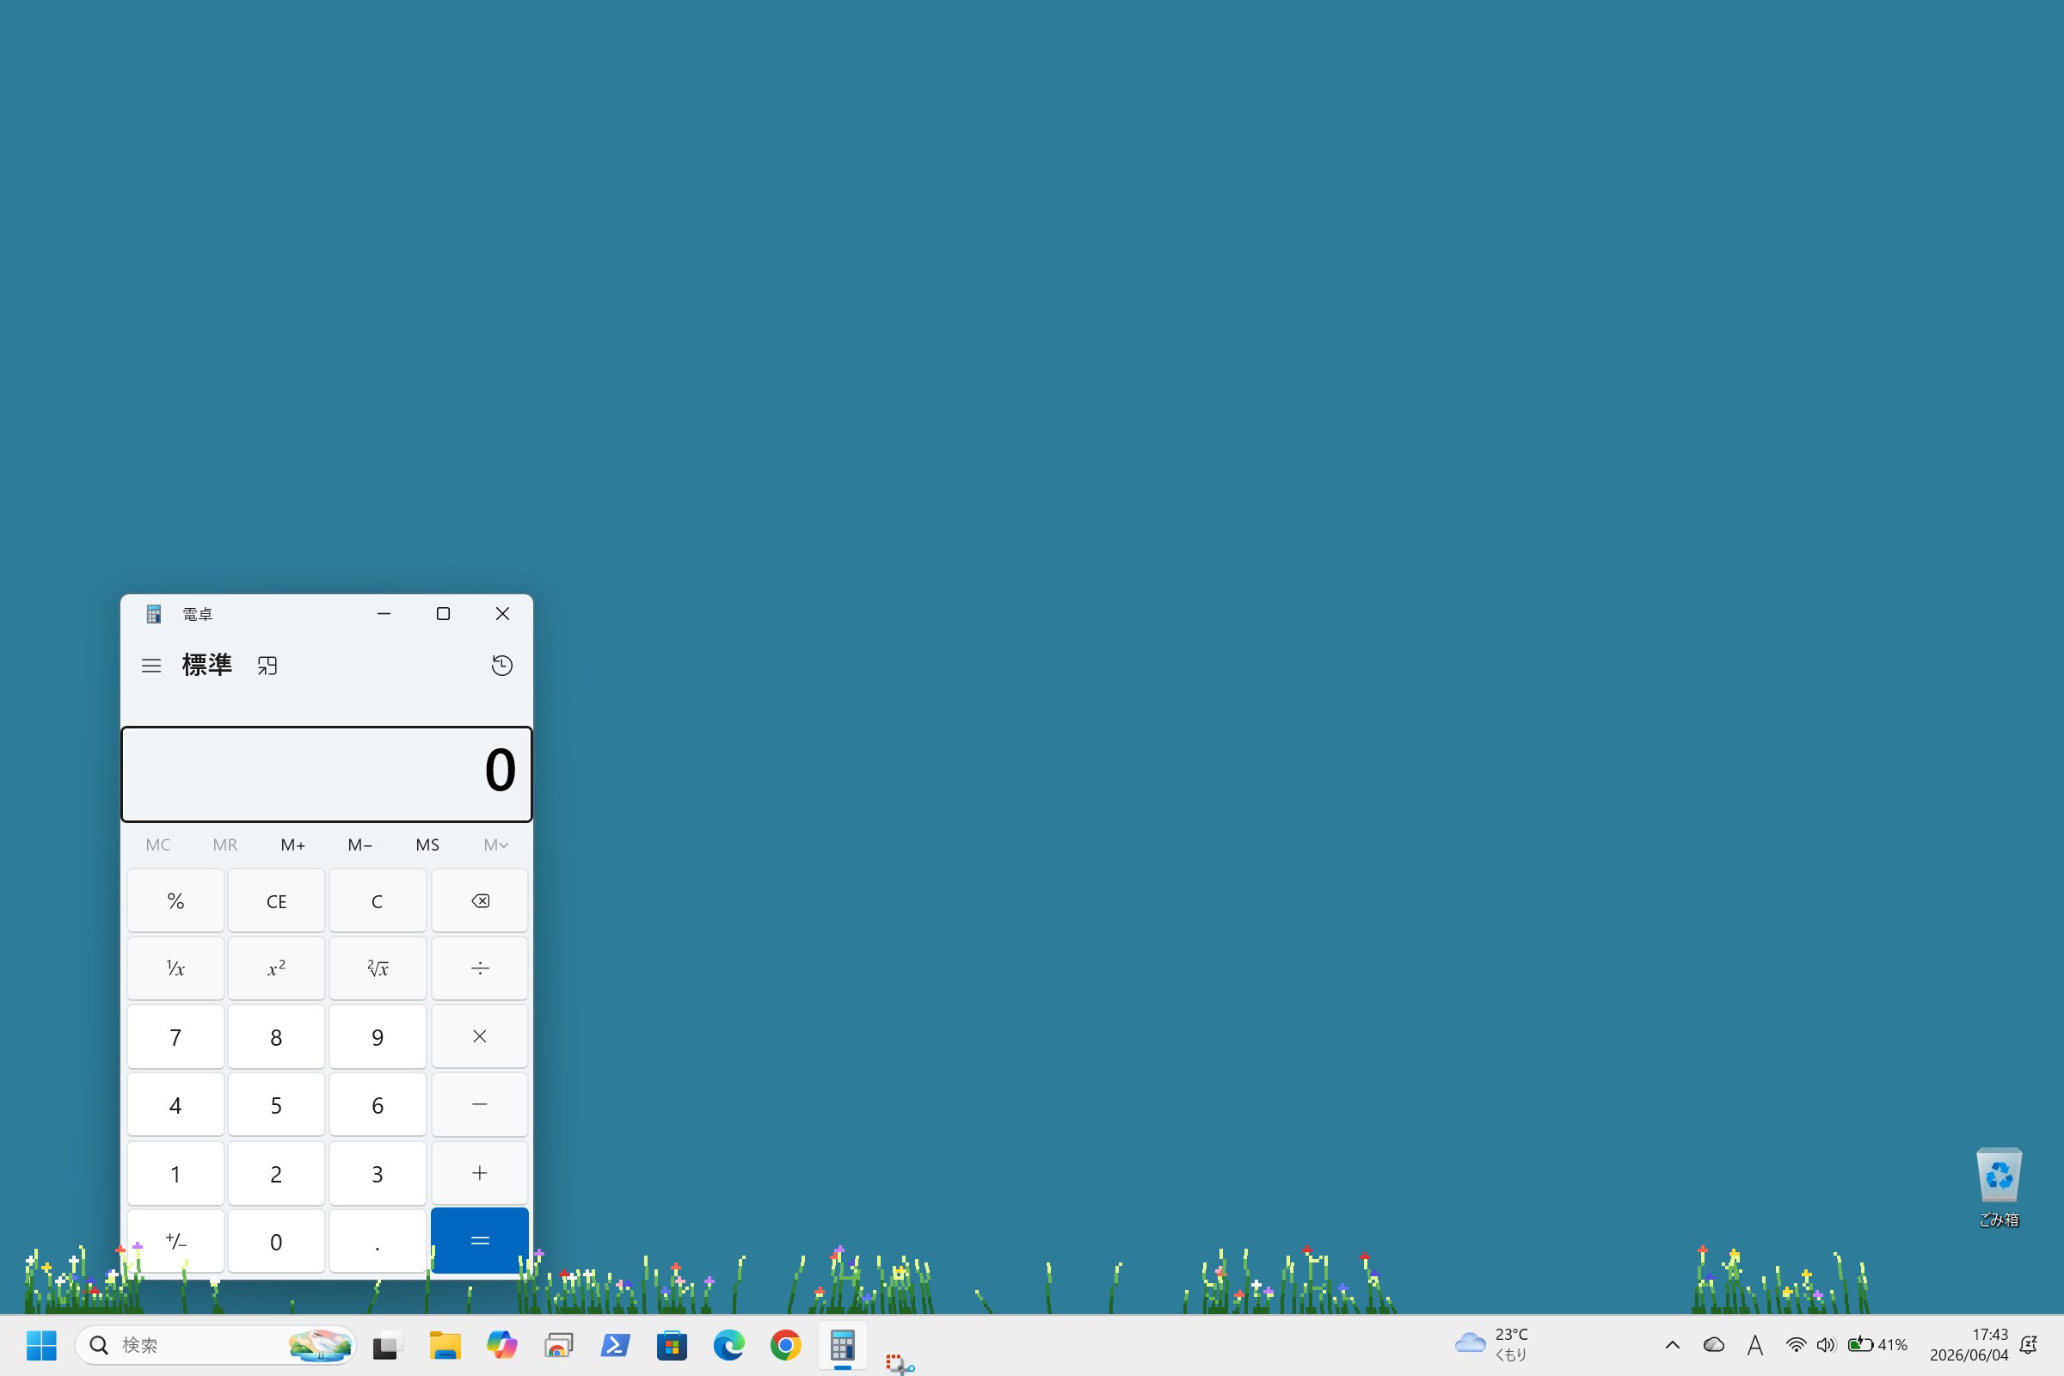Open the Windows Start menu
Image resolution: width=2064 pixels, height=1376 pixels.
(x=41, y=1344)
